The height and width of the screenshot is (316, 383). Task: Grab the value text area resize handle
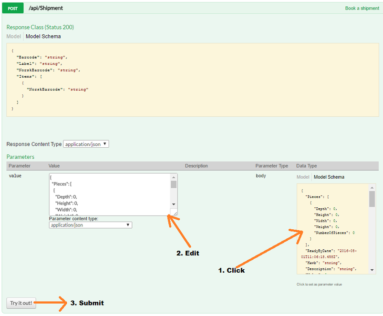175,213
